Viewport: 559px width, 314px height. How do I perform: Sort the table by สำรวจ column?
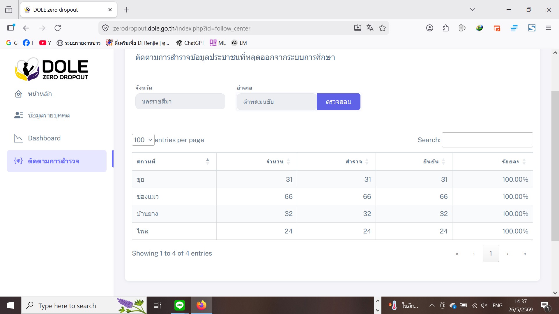point(336,161)
